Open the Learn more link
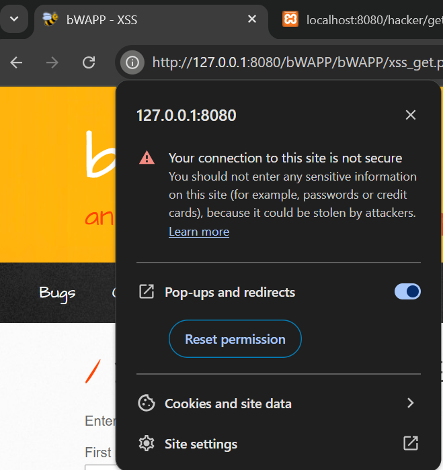The height and width of the screenshot is (470, 443). tap(199, 232)
